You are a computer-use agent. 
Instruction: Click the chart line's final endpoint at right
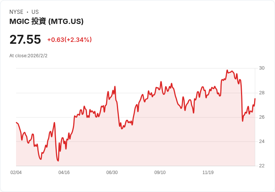coord(255,99)
